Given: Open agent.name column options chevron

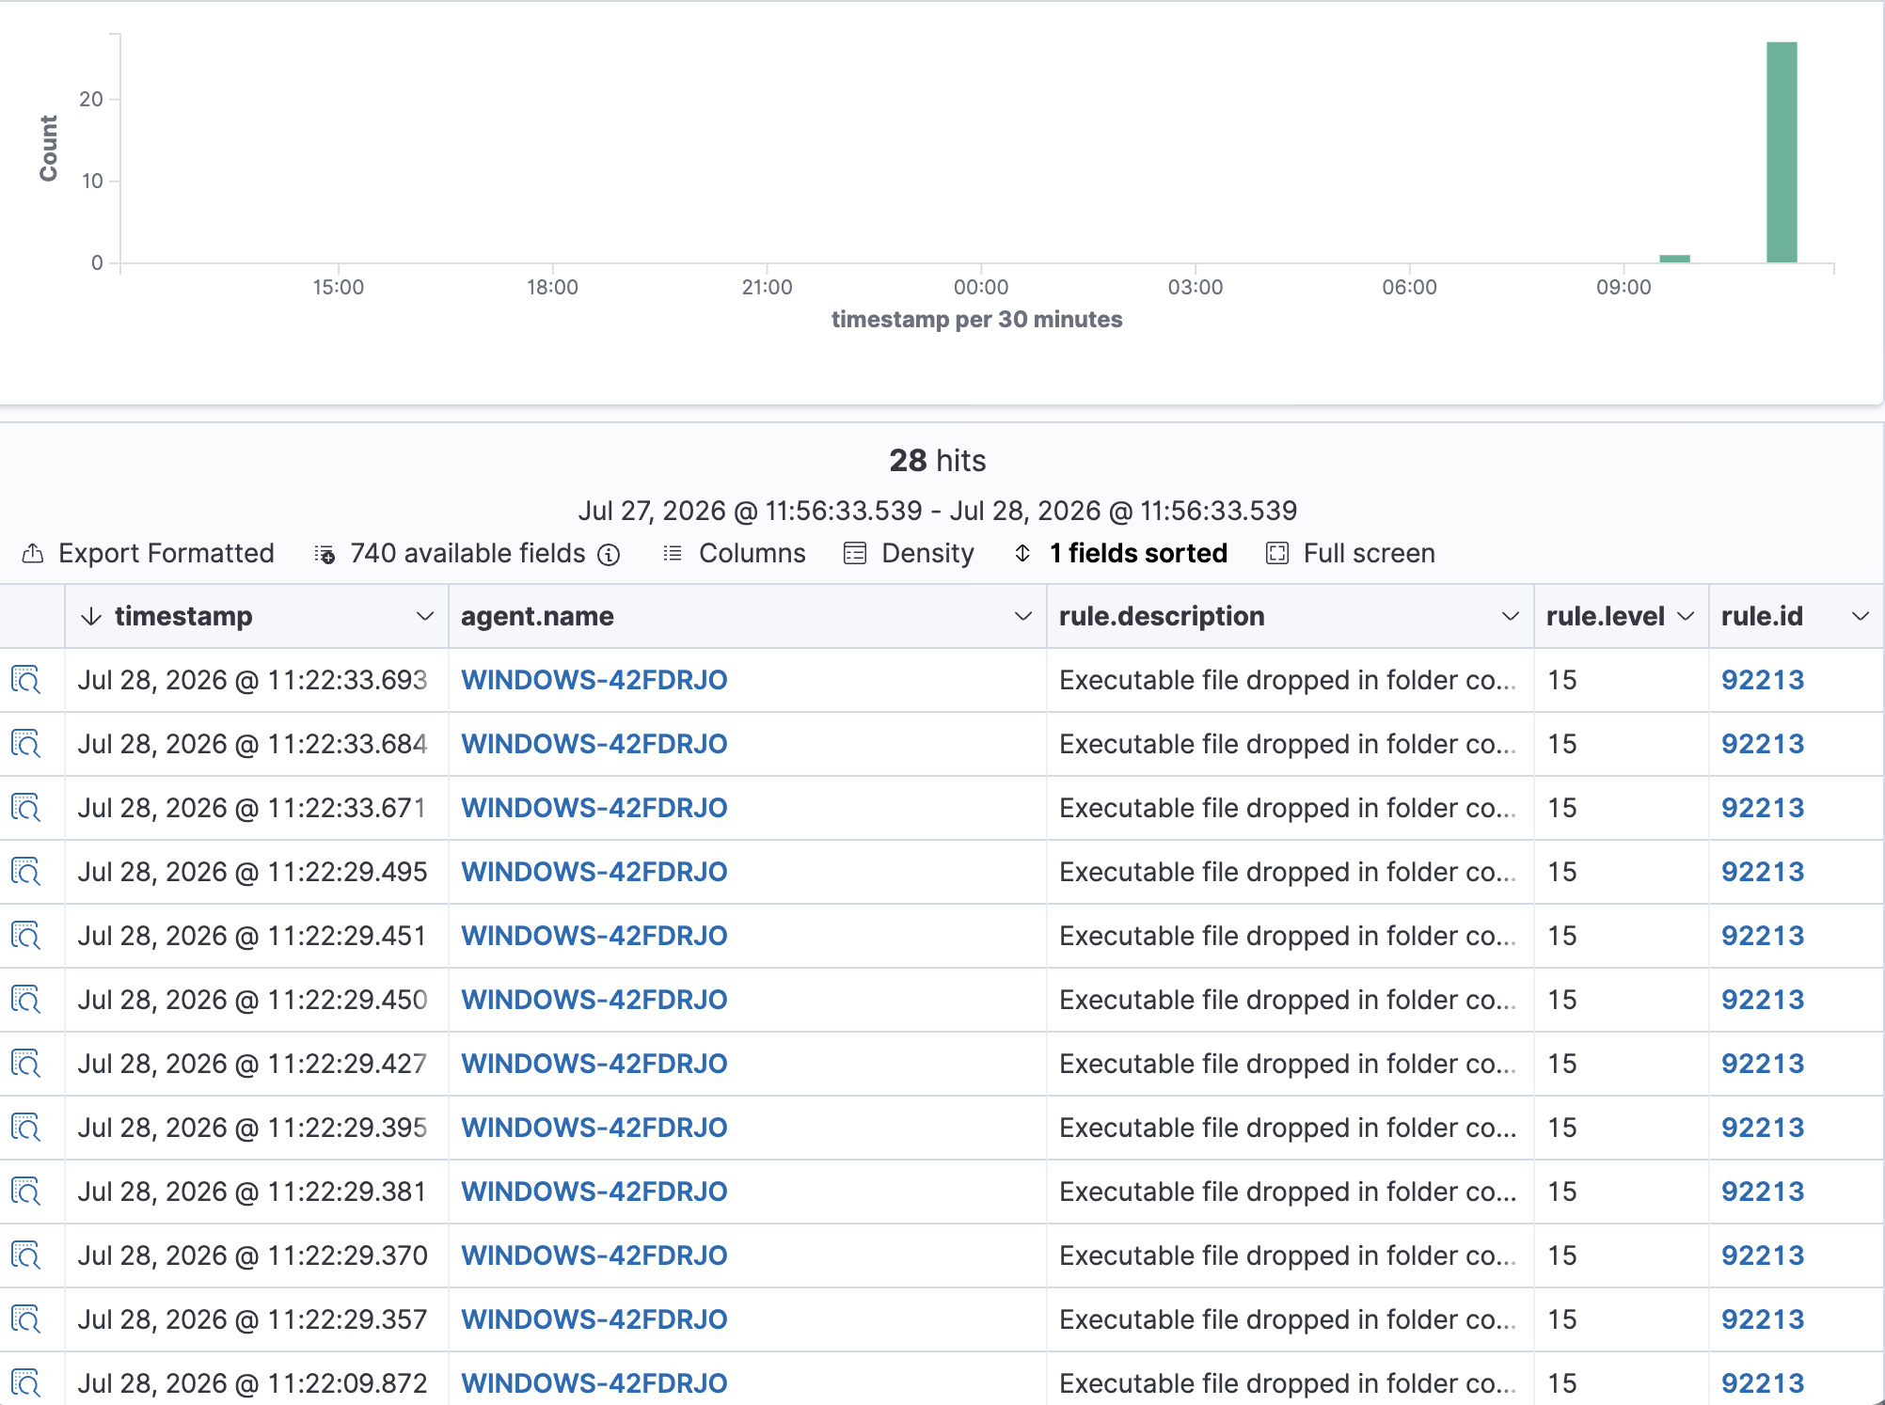Looking at the screenshot, I should click(1023, 617).
